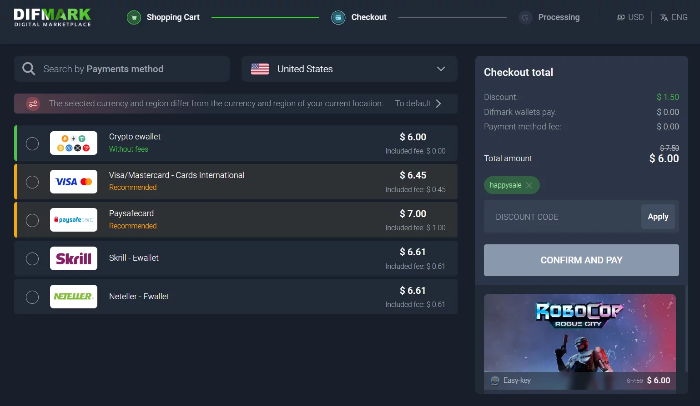
Task: Click the United States flag icon
Action: [x=260, y=69]
